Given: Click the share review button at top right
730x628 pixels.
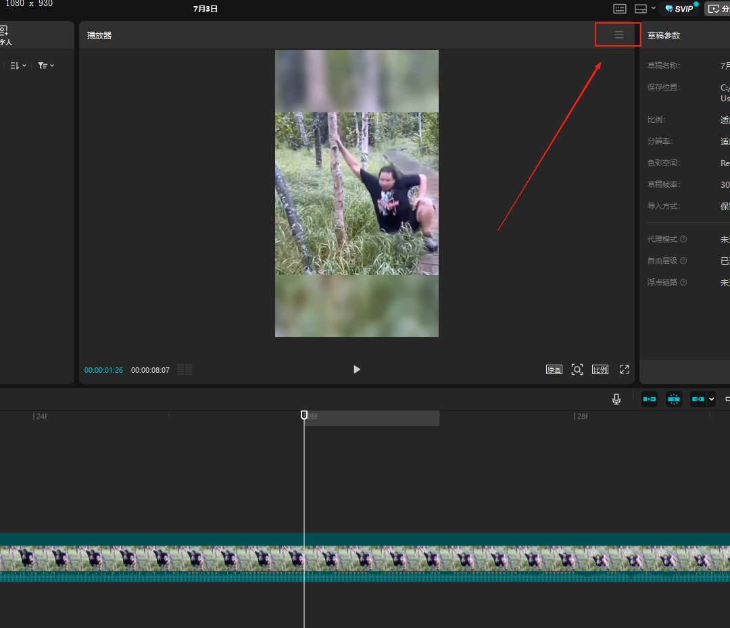Looking at the screenshot, I should click(717, 9).
